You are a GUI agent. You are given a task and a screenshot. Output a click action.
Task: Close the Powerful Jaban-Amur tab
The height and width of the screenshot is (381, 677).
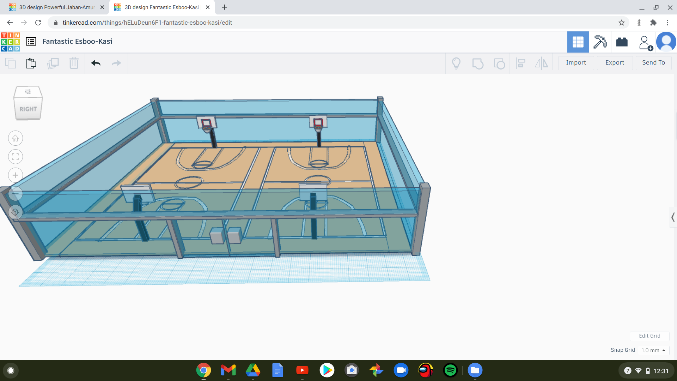[102, 7]
